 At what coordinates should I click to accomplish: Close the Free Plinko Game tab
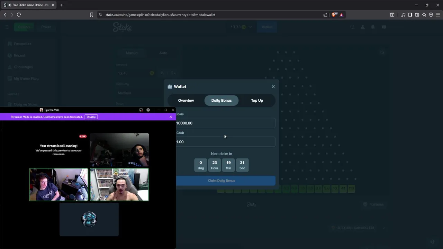click(x=53, y=5)
